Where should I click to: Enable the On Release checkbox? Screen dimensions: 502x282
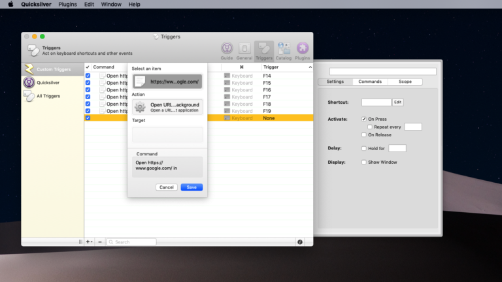364,134
